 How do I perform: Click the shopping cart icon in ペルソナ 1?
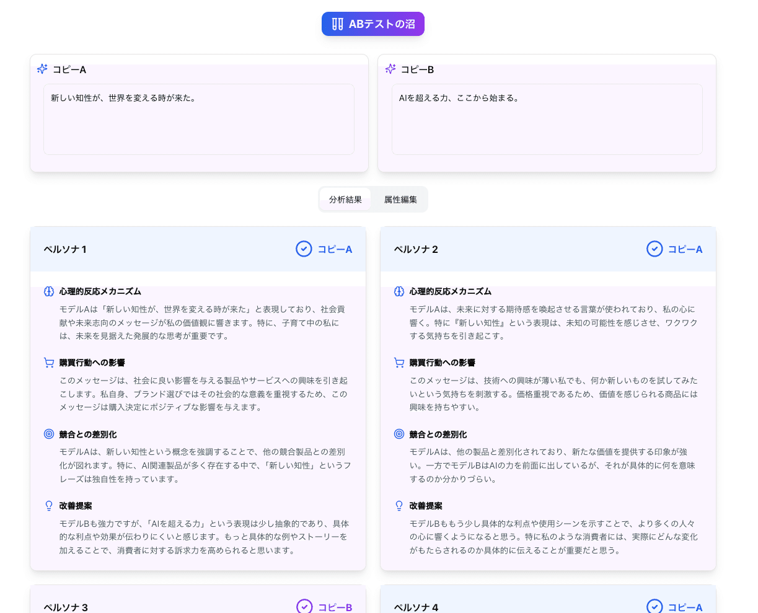click(49, 363)
